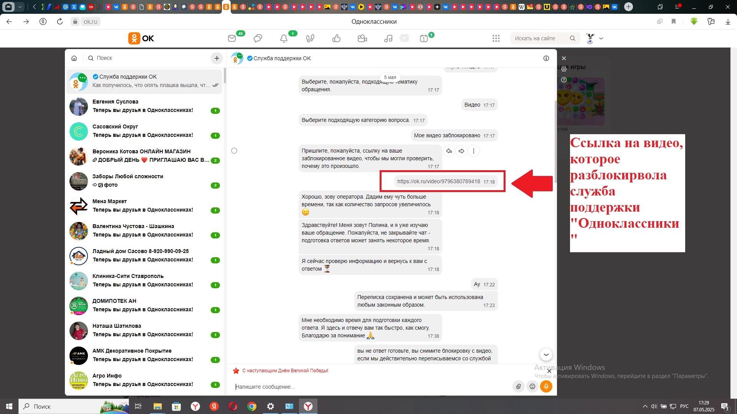This screenshot has height=414, width=737.
Task: Click the site search magnifier icon
Action: 573,38
